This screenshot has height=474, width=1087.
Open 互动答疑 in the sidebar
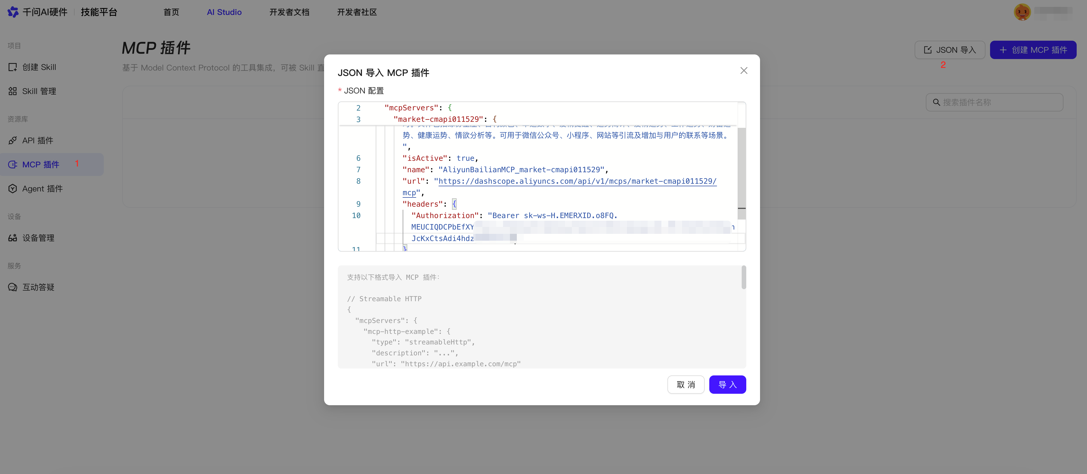click(52, 287)
